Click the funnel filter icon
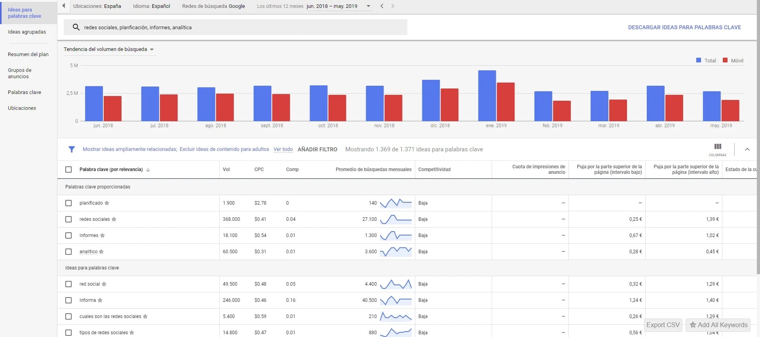The width and height of the screenshot is (760, 337). [72, 149]
